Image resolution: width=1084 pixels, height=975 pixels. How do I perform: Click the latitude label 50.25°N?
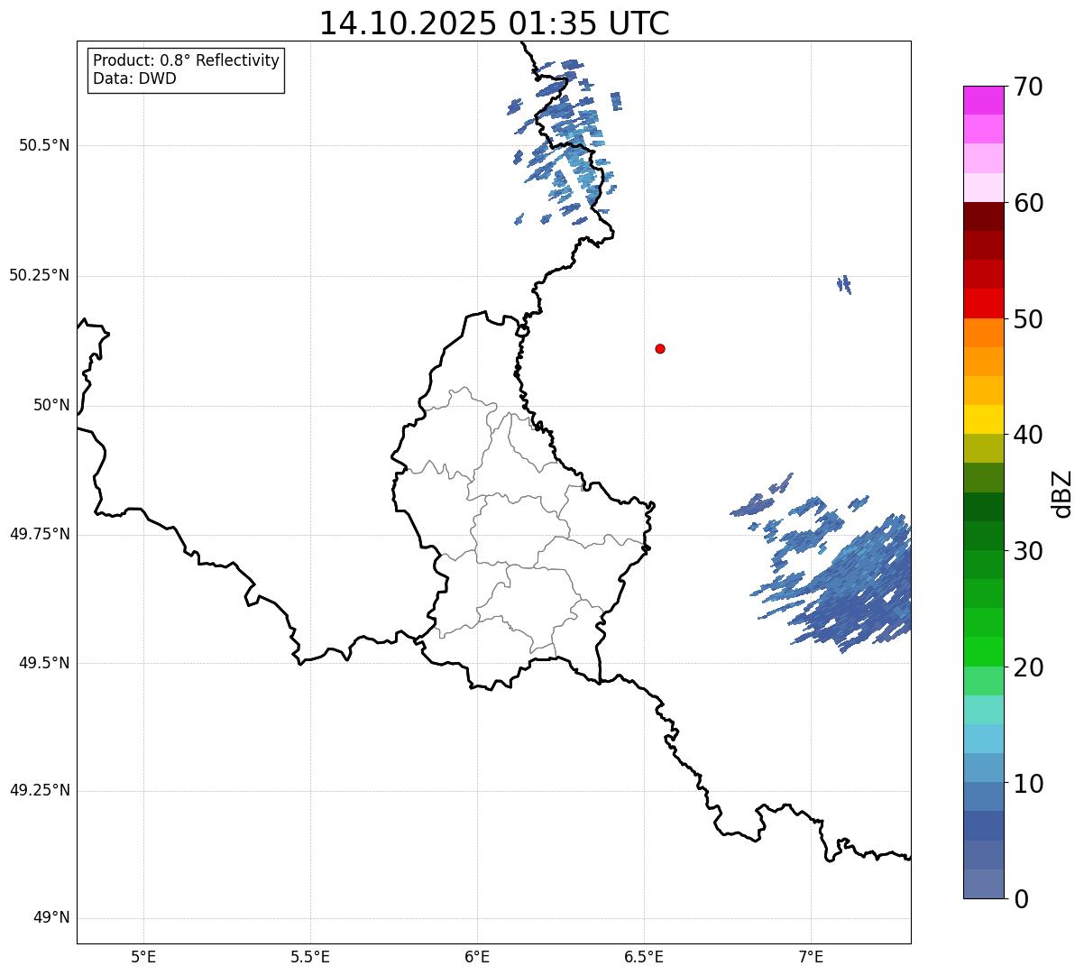click(39, 275)
